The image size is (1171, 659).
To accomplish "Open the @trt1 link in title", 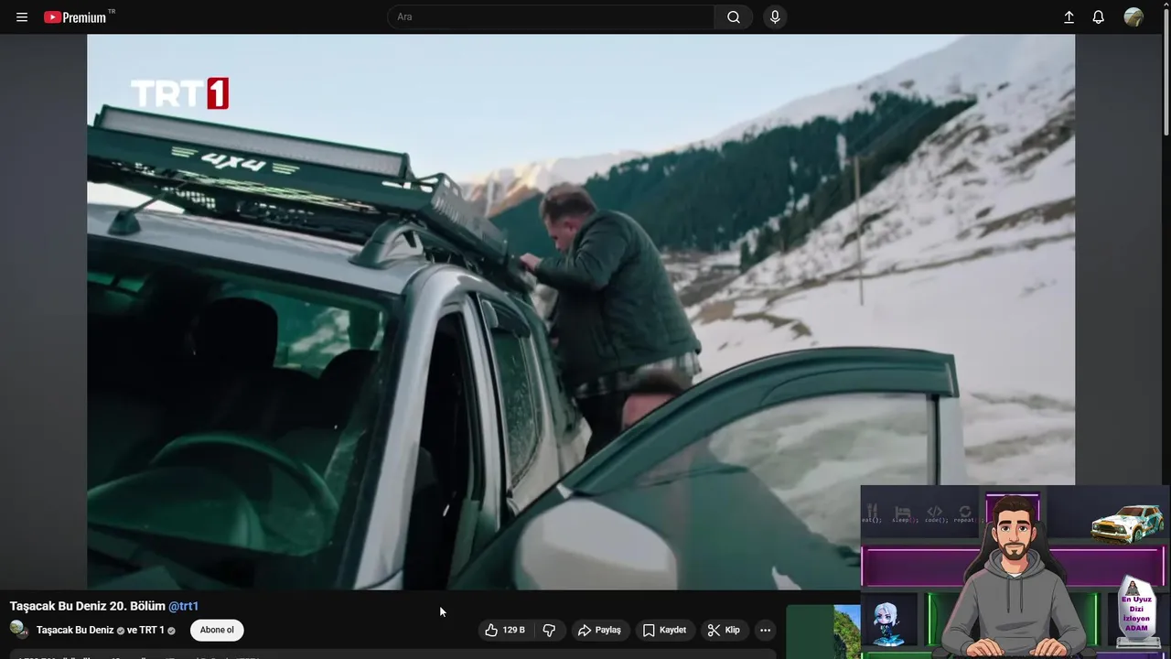I will 183,606.
